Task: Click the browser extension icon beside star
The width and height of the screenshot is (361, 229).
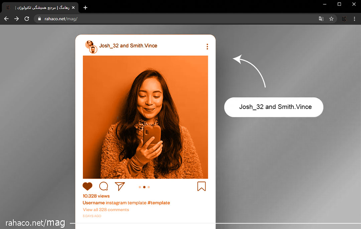Action: pos(344,19)
